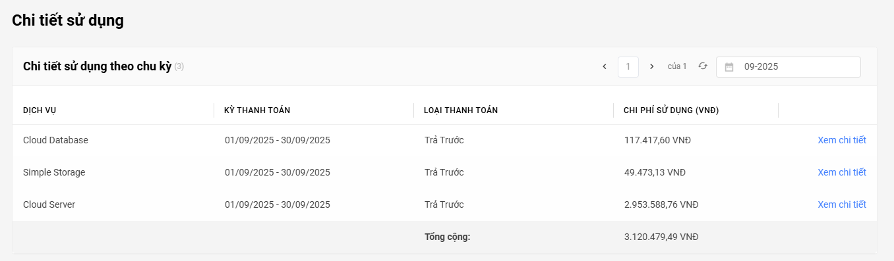Click the Cloud Server cost 2.953.588,76 VNĐ
Screen dimensions: 894x261
661,204
